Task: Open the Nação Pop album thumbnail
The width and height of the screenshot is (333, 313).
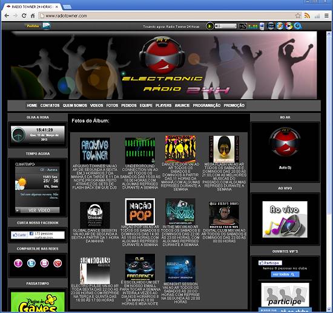Action: pyautogui.click(x=140, y=211)
